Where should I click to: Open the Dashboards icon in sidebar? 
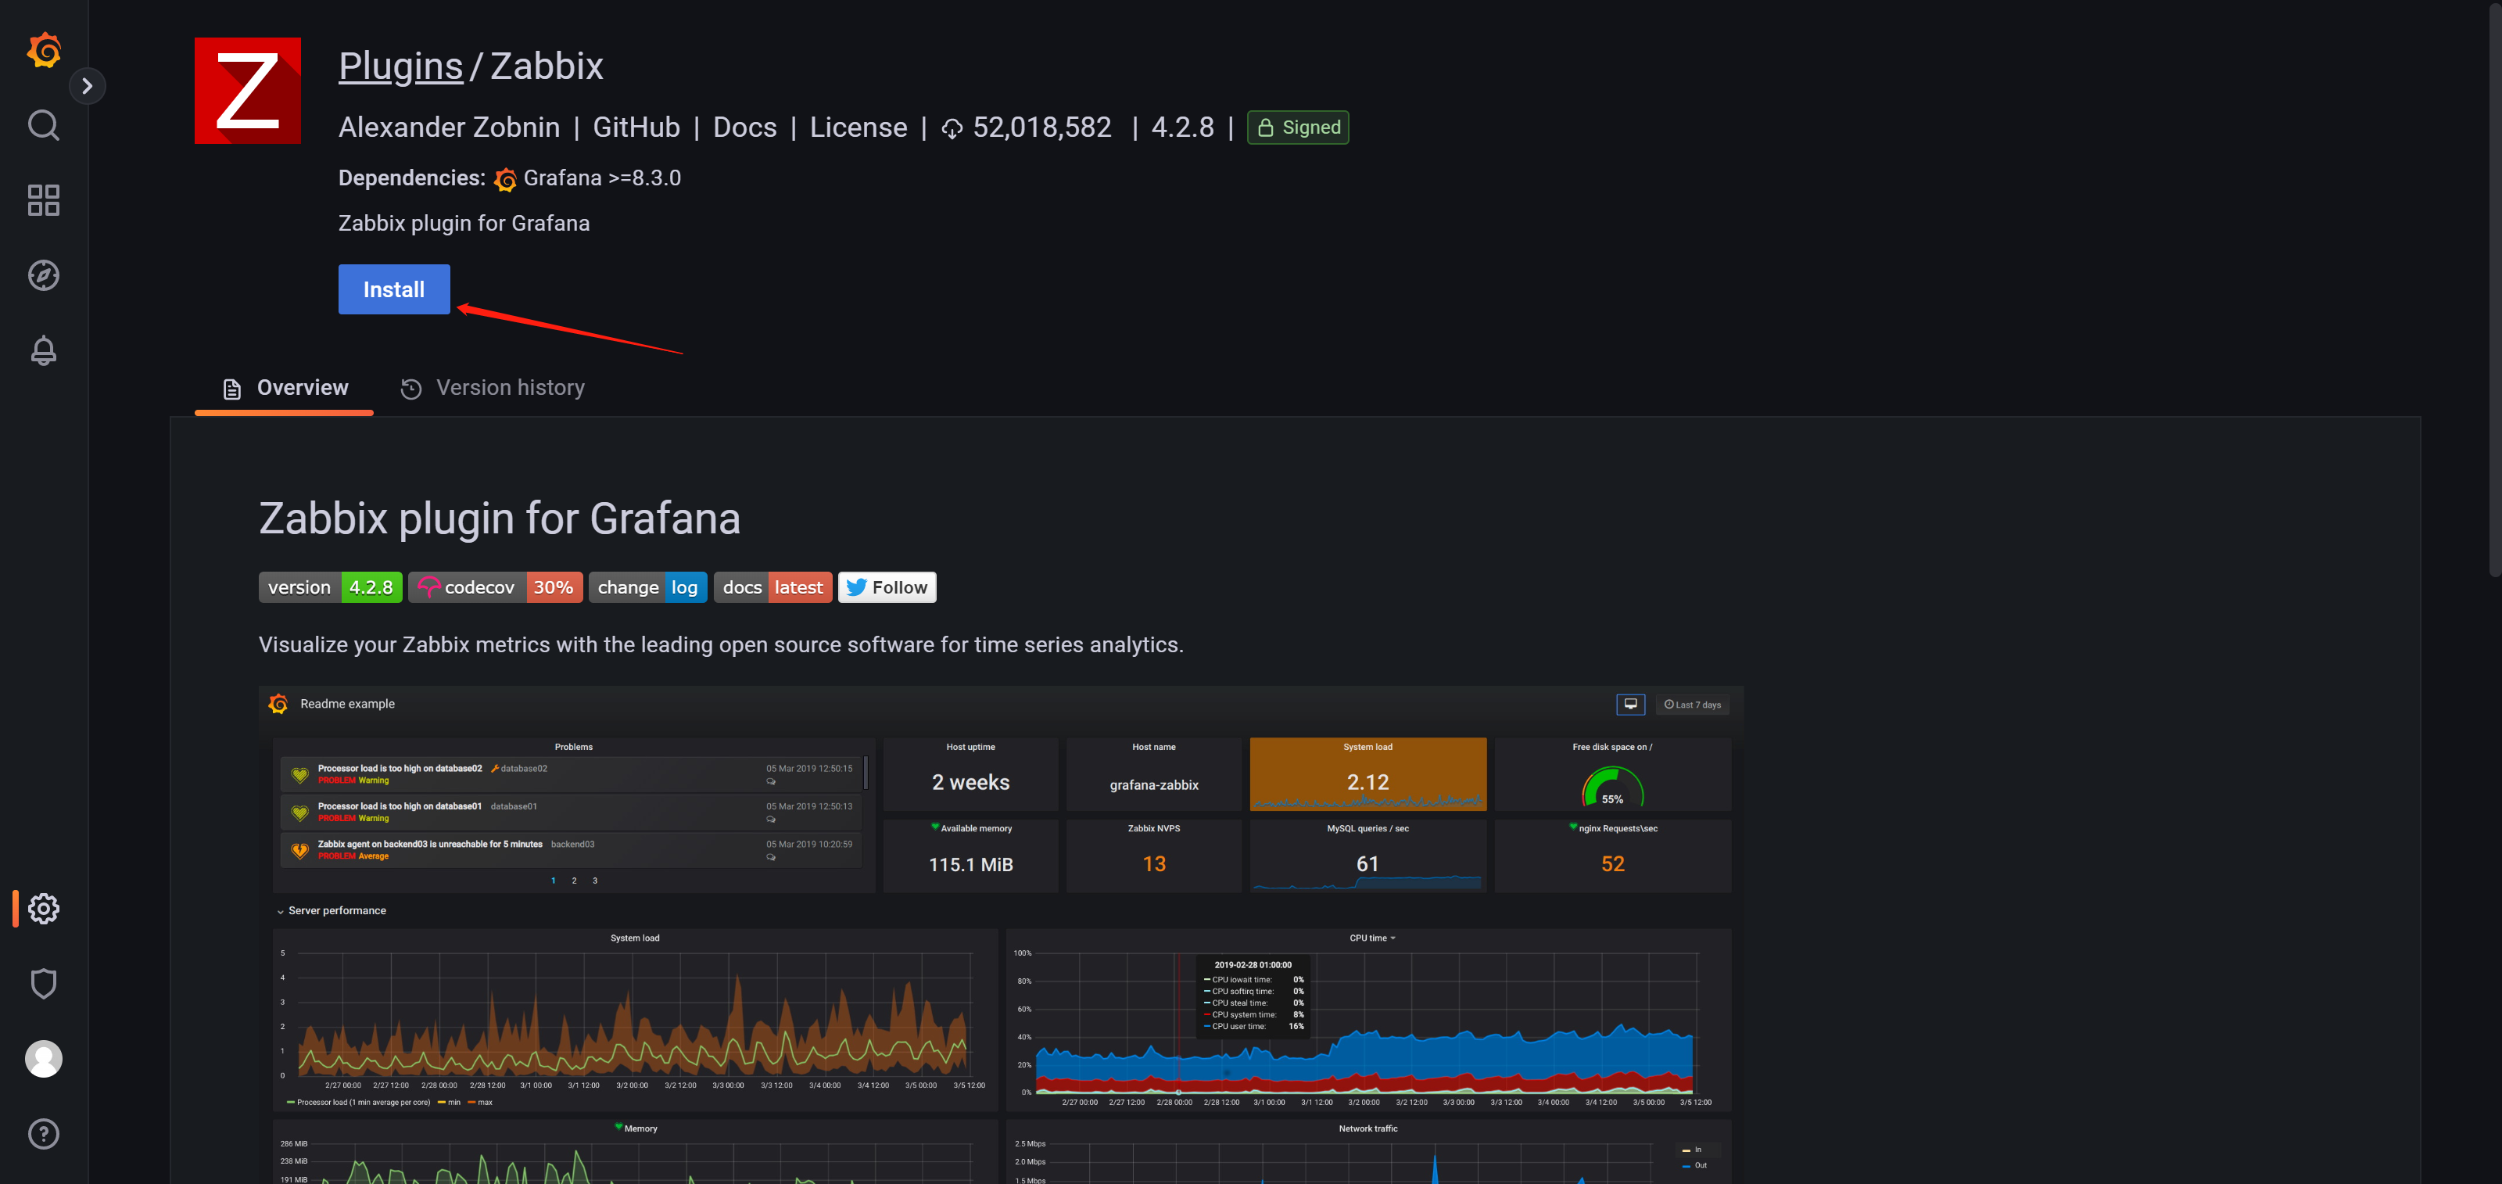[44, 200]
